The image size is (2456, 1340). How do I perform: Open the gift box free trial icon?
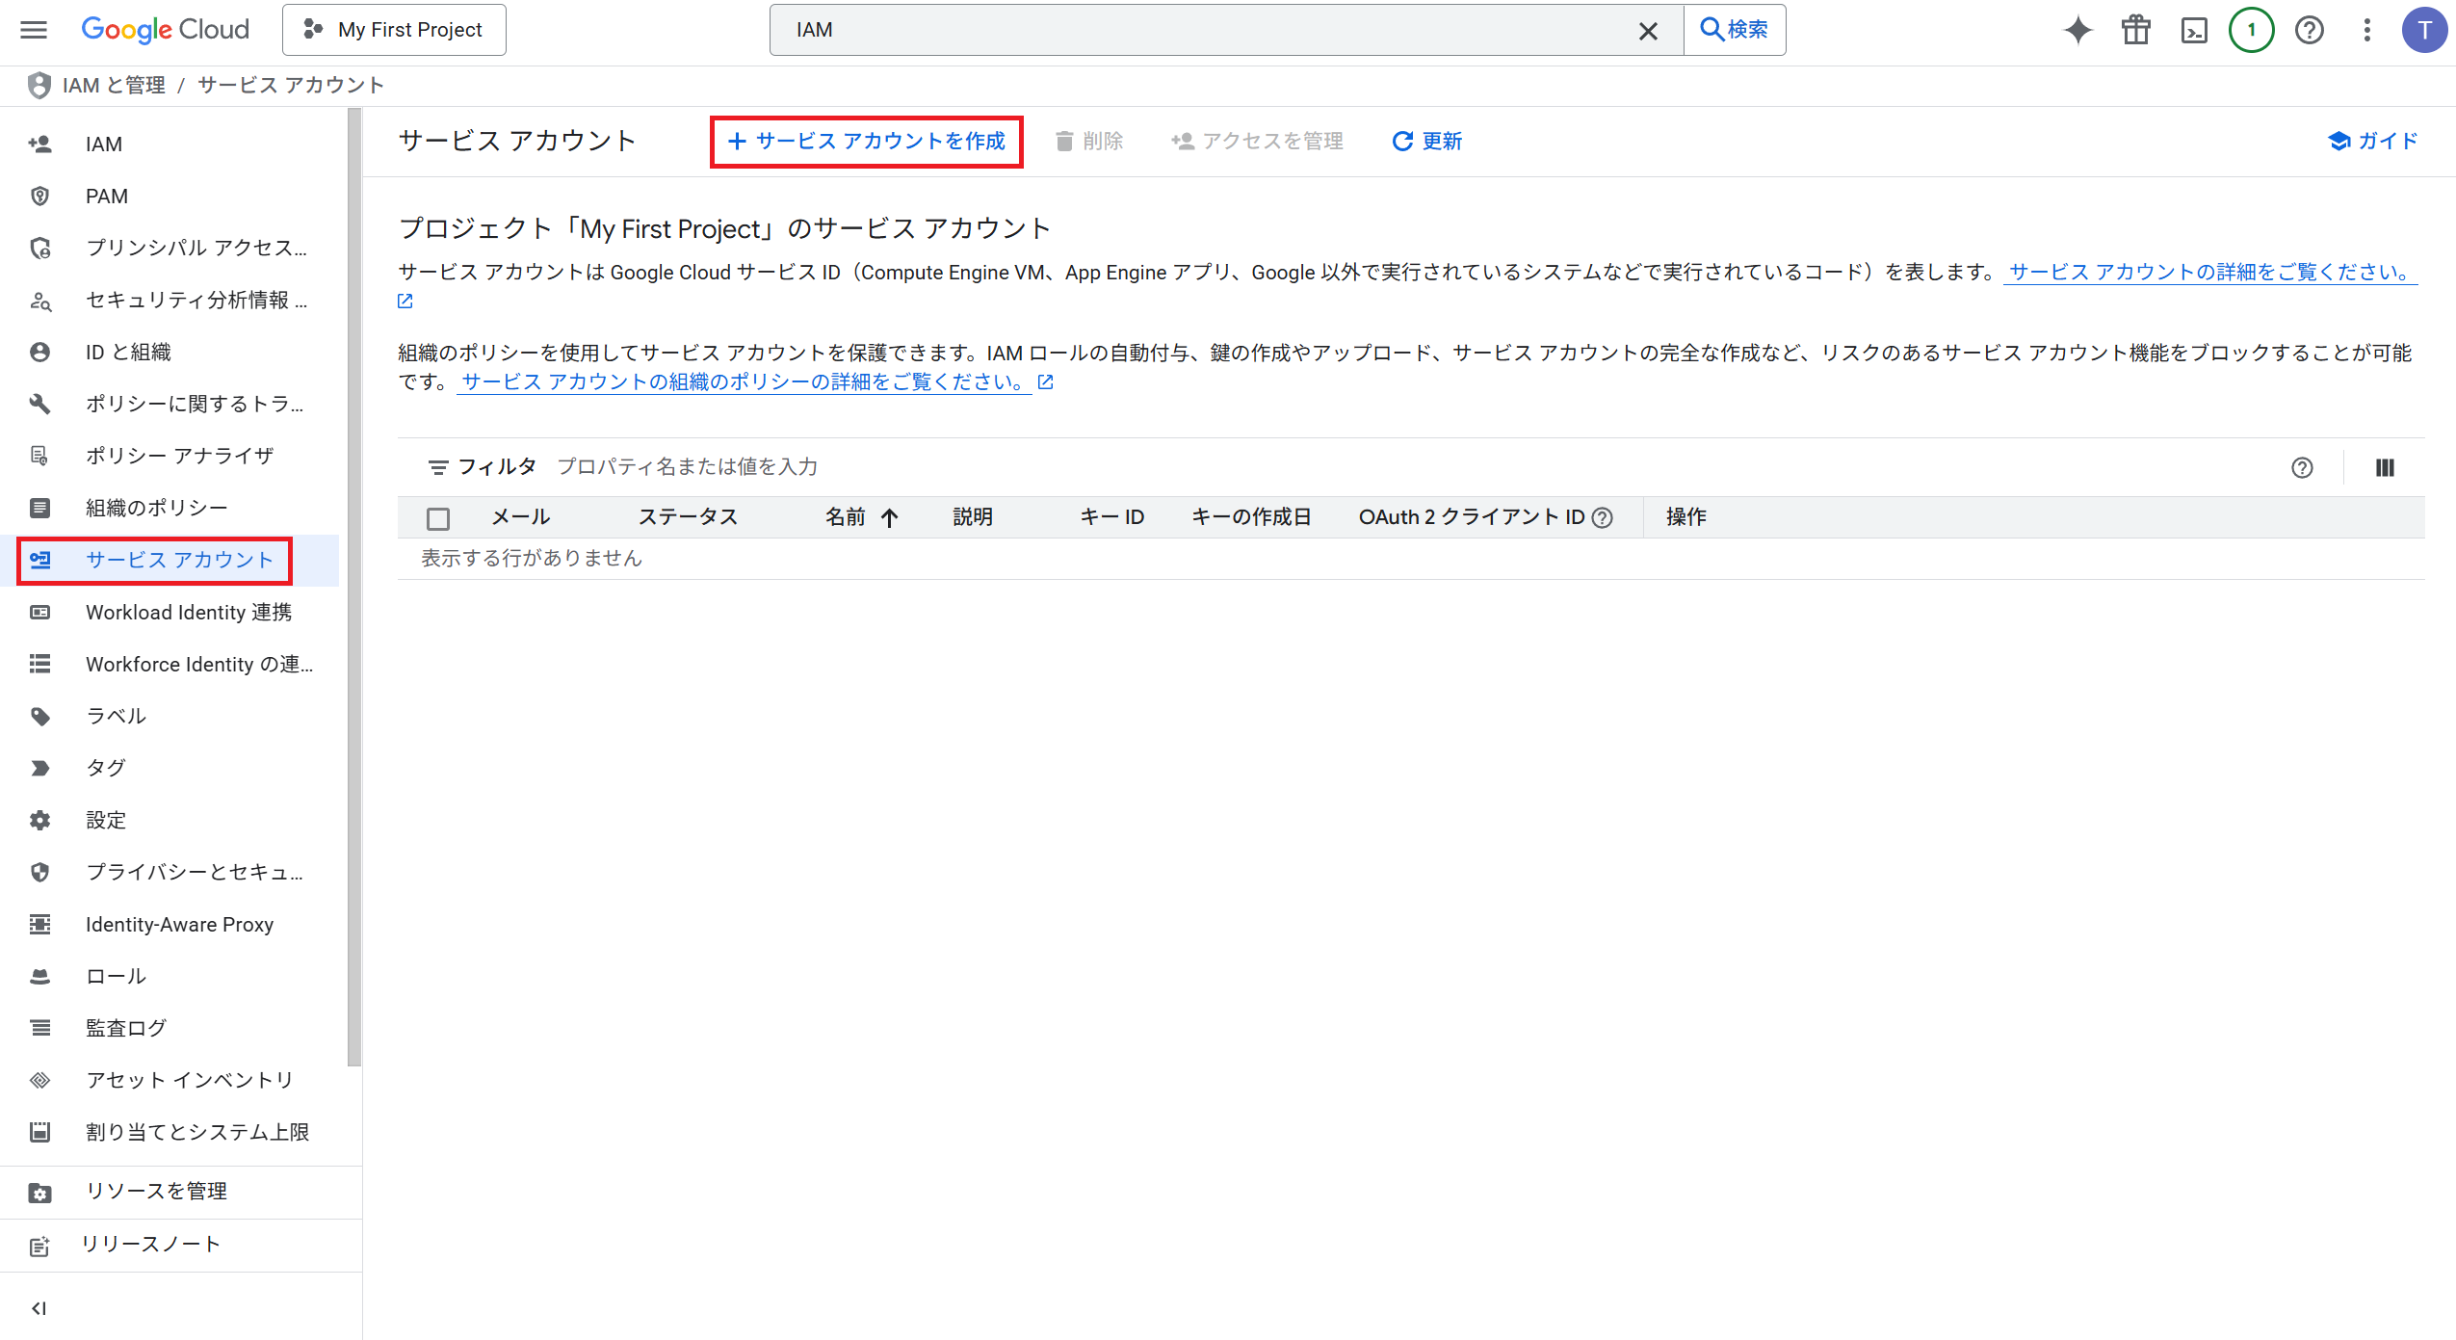[x=2135, y=30]
